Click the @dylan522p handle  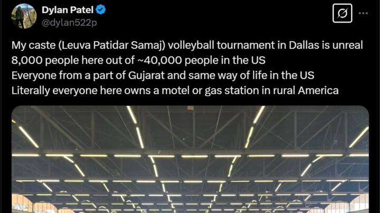(69, 23)
